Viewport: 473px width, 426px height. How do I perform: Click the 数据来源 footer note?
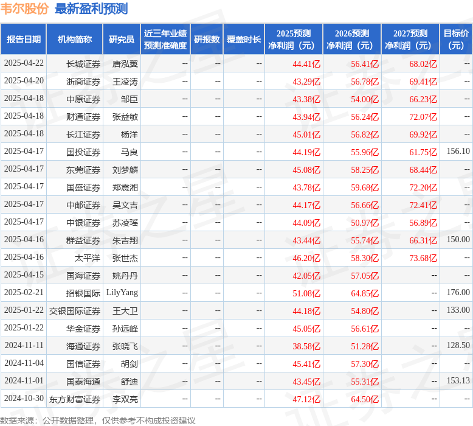tap(97, 421)
